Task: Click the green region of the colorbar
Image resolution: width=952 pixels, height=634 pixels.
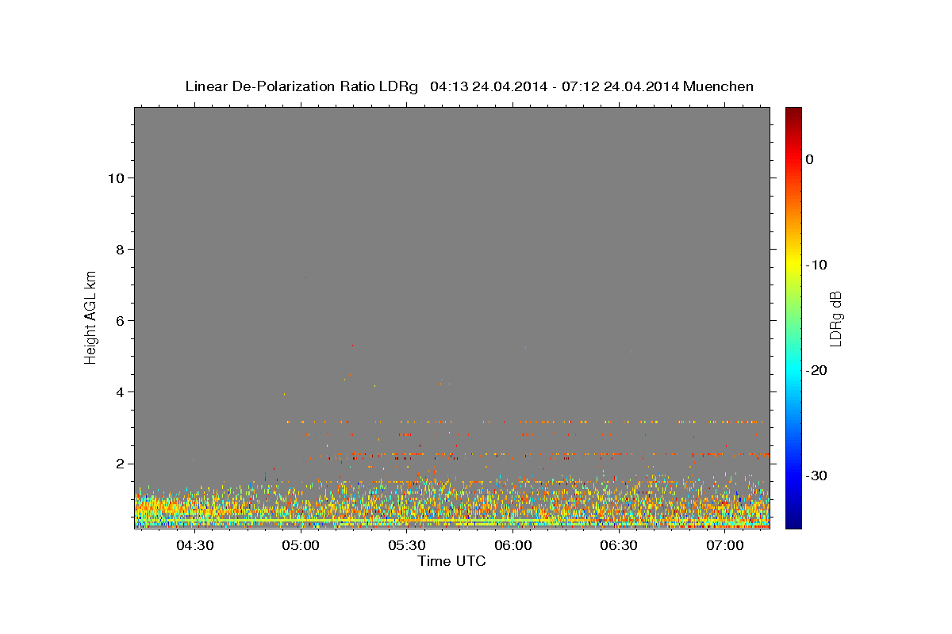Action: [793, 317]
